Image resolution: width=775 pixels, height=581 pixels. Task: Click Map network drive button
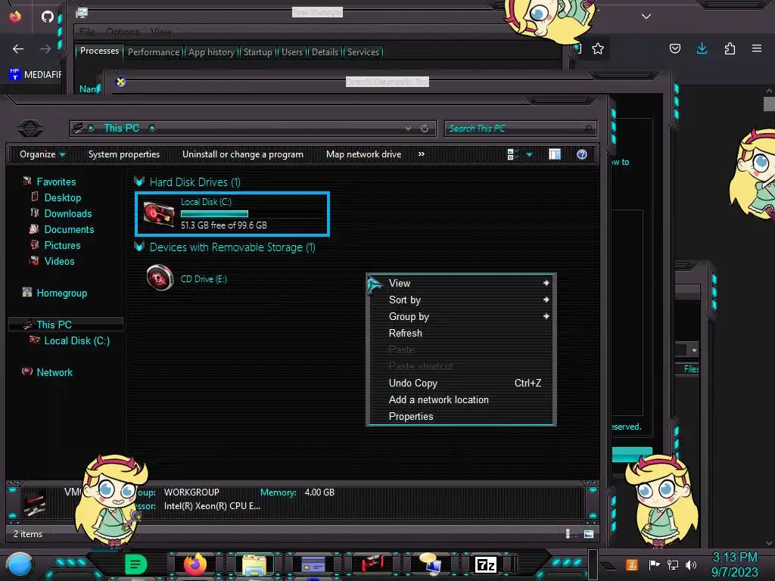tap(363, 154)
